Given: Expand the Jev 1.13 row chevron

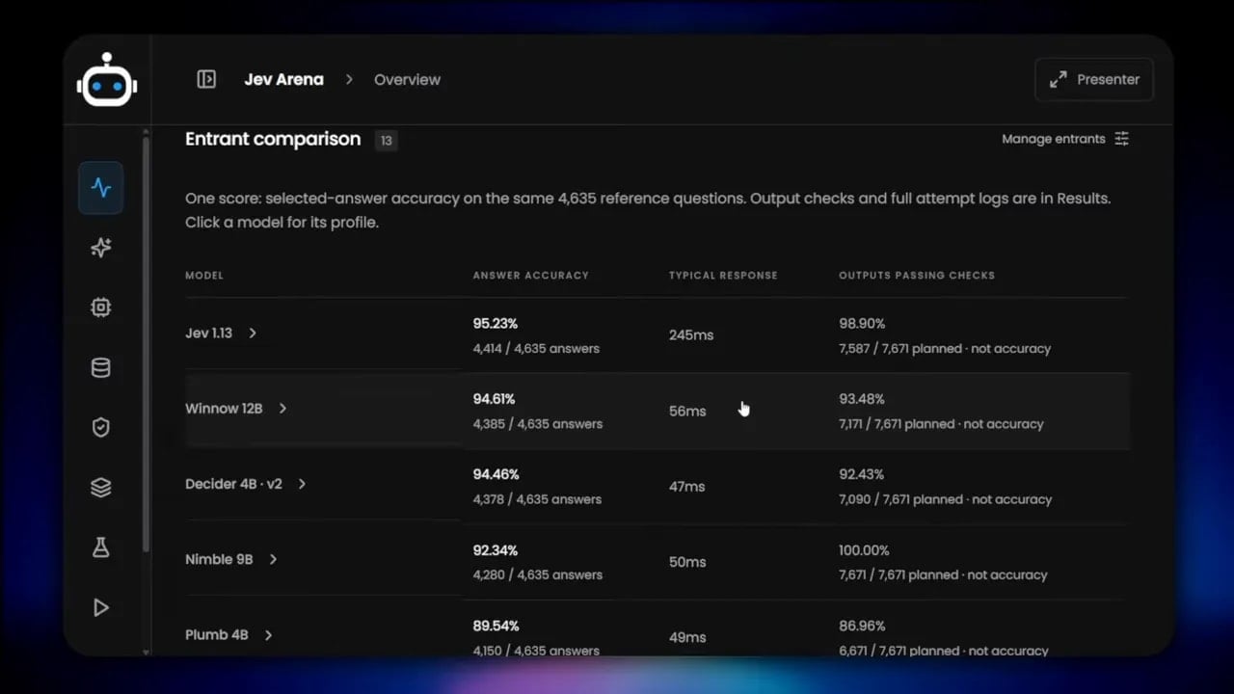Looking at the screenshot, I should pyautogui.click(x=253, y=333).
